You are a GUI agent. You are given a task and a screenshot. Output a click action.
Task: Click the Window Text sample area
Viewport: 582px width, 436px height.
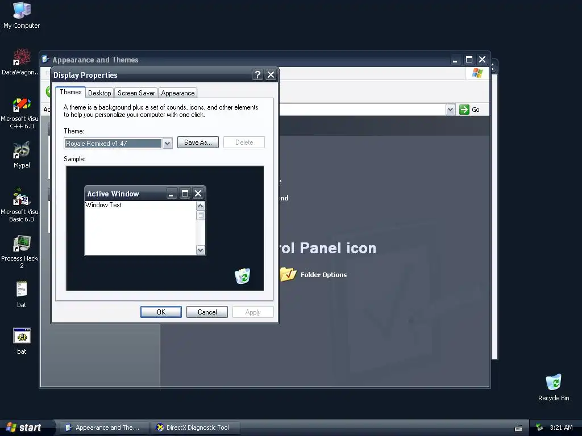[x=140, y=228]
